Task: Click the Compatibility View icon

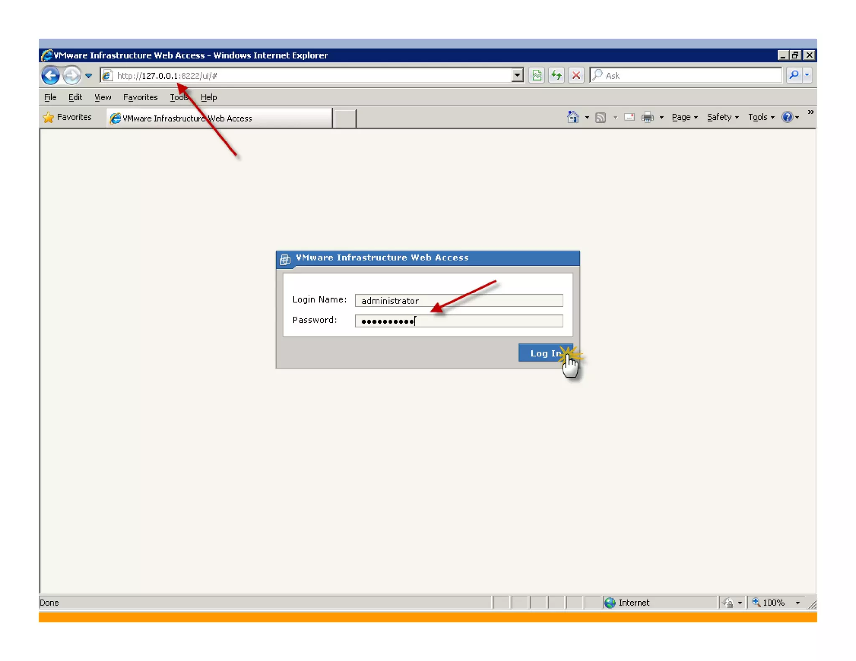Action: pyautogui.click(x=537, y=76)
